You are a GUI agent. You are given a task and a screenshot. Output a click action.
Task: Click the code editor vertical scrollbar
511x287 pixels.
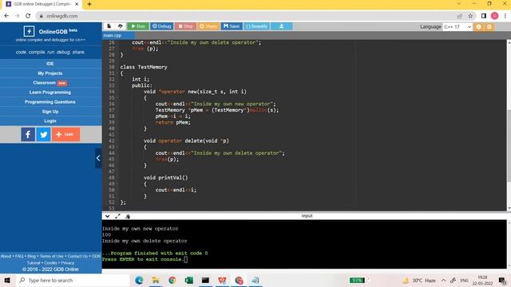click(509, 146)
